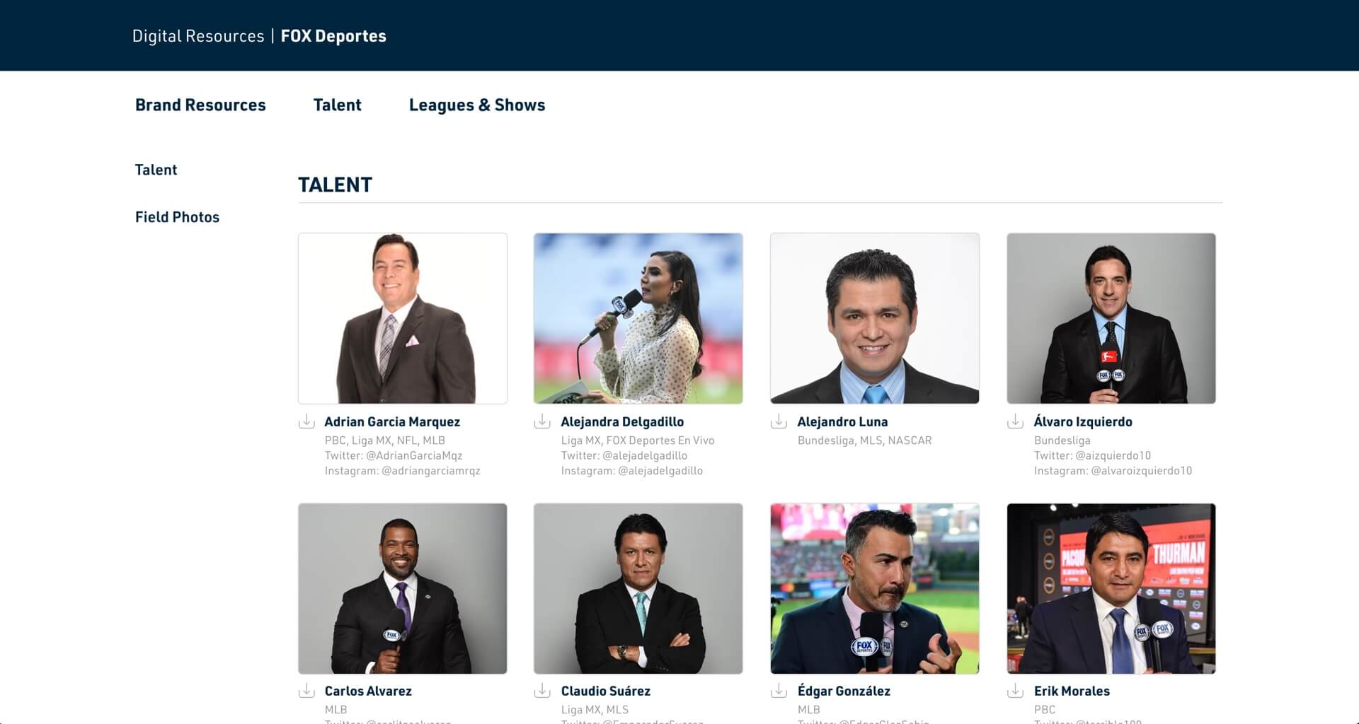This screenshot has height=724, width=1359.
Task: Click Twitter: @alejadelgadillo text
Action: 624,455
